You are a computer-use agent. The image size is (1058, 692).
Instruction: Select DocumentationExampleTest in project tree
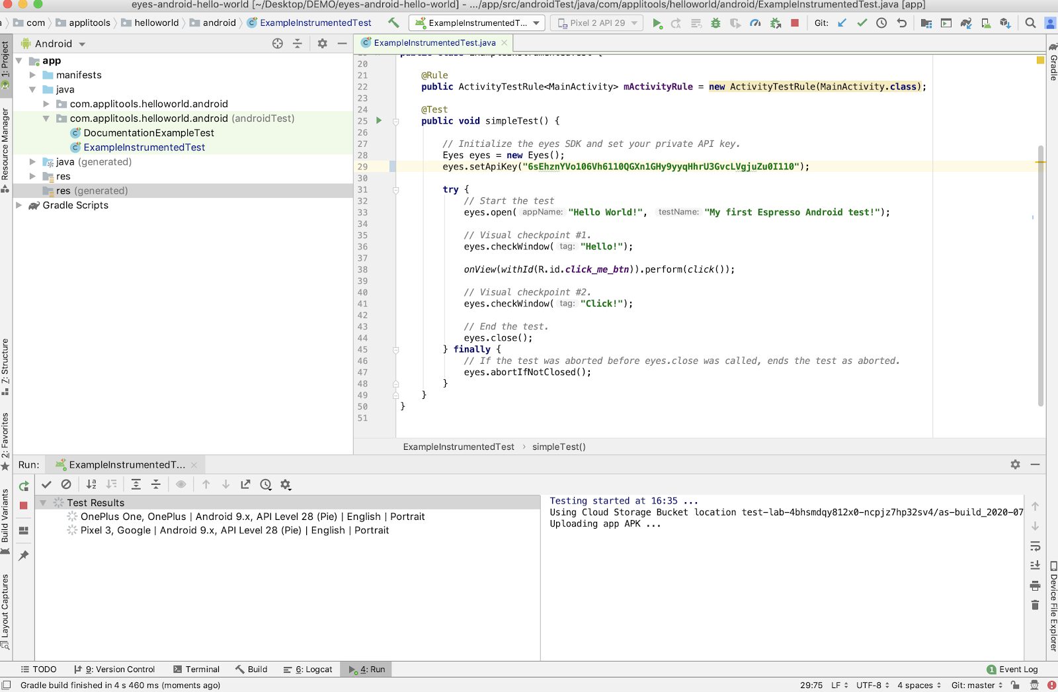pos(149,133)
